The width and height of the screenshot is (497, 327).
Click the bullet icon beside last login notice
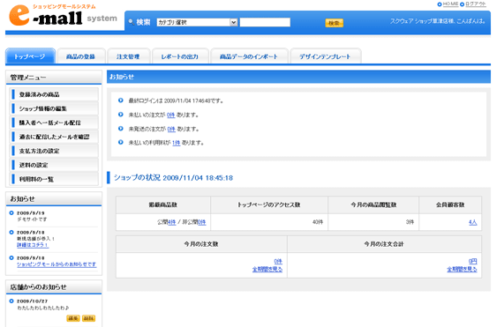(x=121, y=100)
